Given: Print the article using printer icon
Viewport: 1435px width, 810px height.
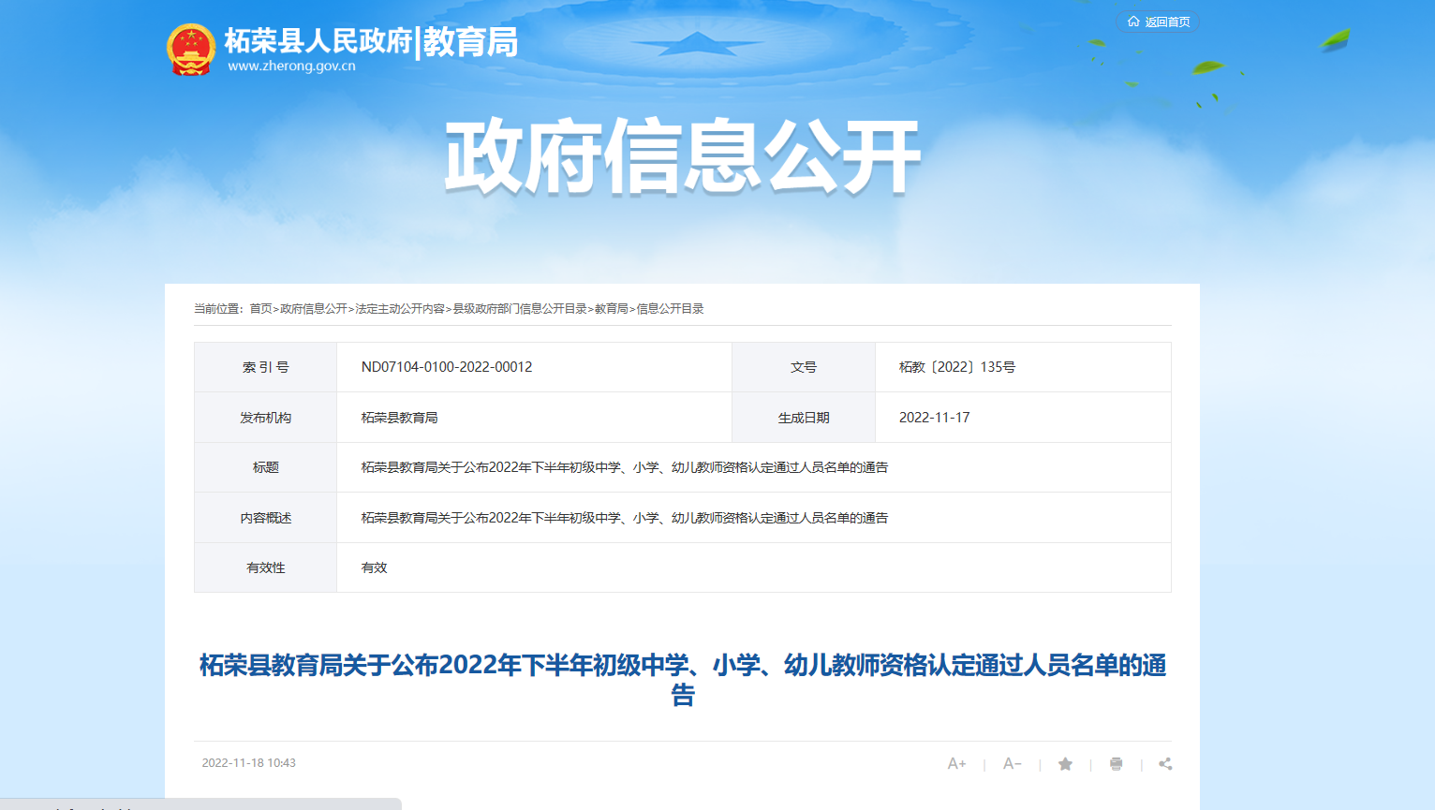Looking at the screenshot, I should click(x=1116, y=764).
